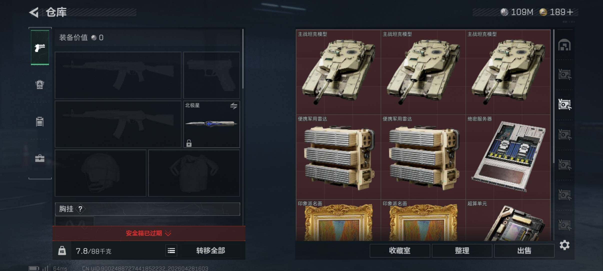The image size is (603, 271).
Task: Open the list view icon beside weight
Action: (171, 250)
